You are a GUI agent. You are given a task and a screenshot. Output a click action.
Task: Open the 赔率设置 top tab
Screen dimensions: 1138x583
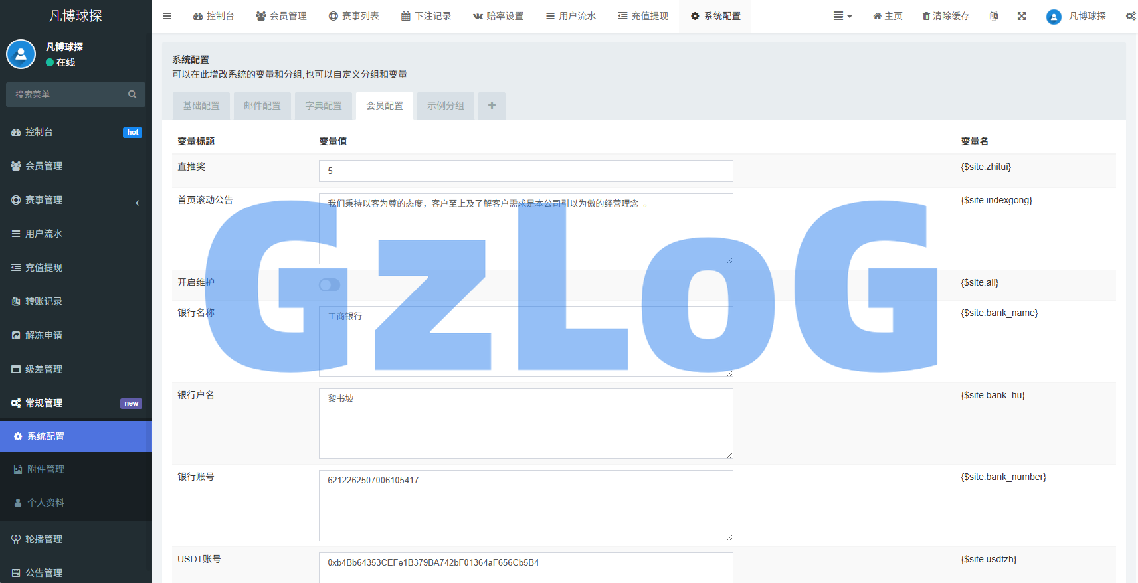pyautogui.click(x=498, y=16)
